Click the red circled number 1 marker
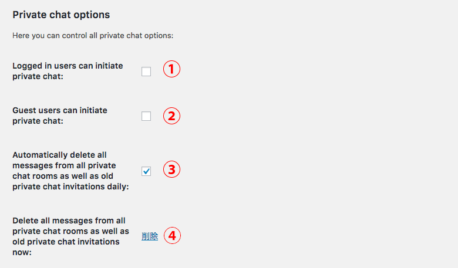 (x=171, y=69)
